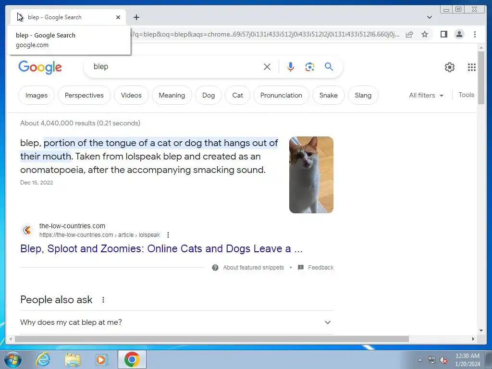Viewport: 492px width, 369px height.
Task: Click the Dec 15, 2022 date text
Action: [37, 182]
